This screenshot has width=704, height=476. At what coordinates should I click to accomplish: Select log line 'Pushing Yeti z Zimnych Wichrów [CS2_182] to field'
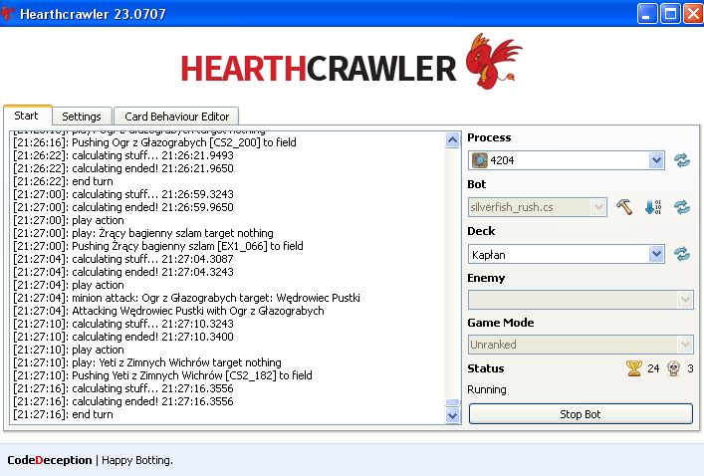point(162,375)
